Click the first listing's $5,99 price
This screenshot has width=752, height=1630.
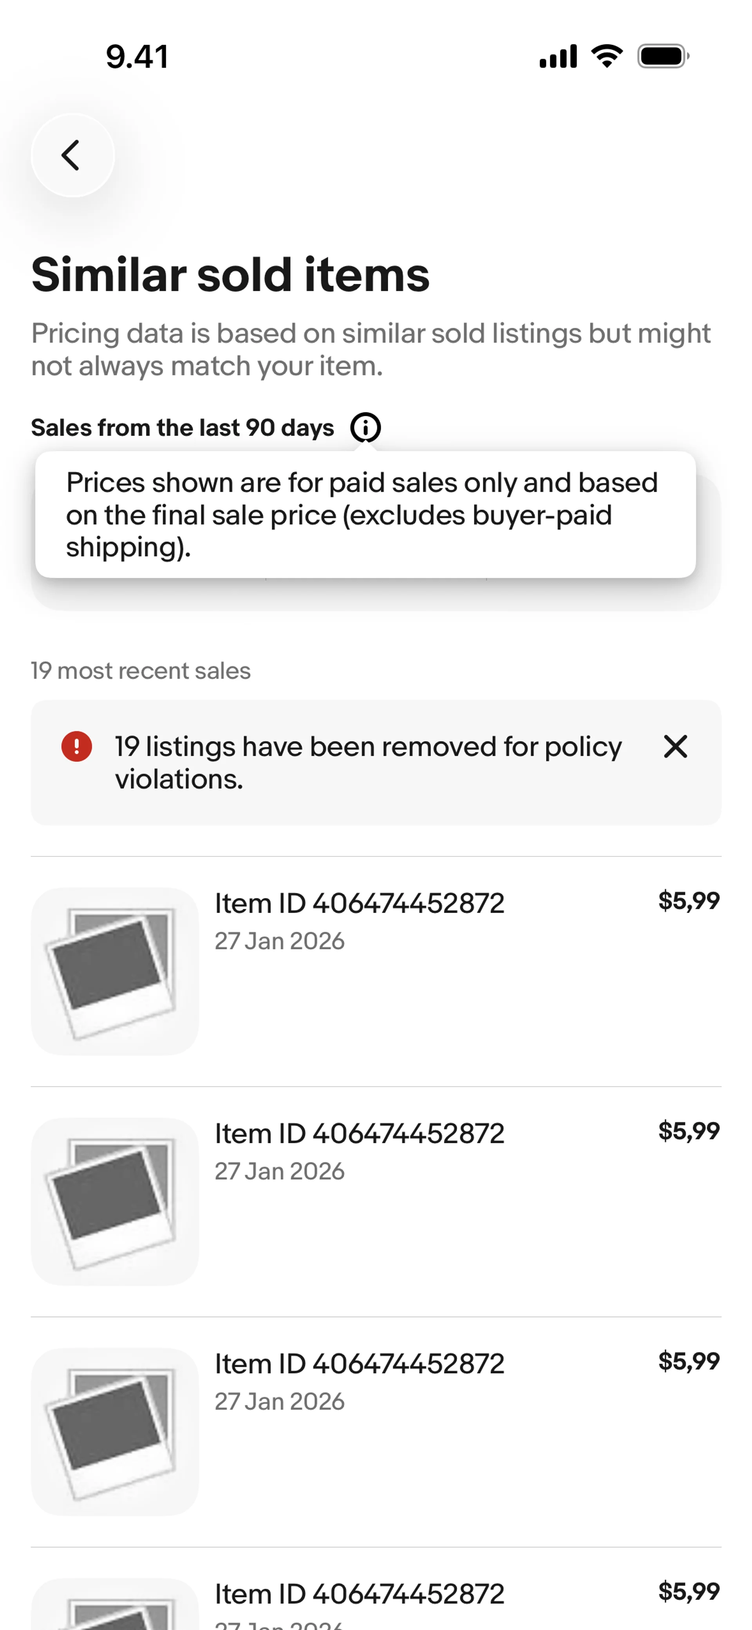tap(689, 901)
